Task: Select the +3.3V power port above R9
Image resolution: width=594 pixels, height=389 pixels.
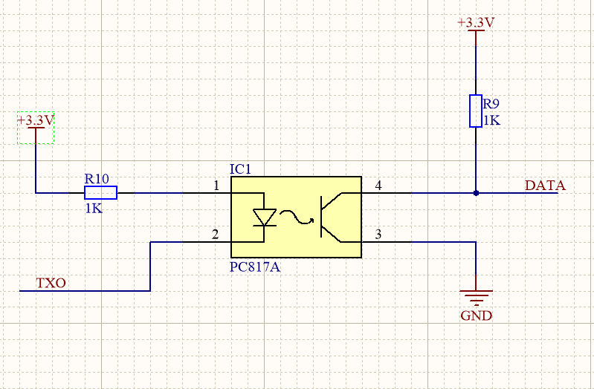Action: (x=476, y=23)
